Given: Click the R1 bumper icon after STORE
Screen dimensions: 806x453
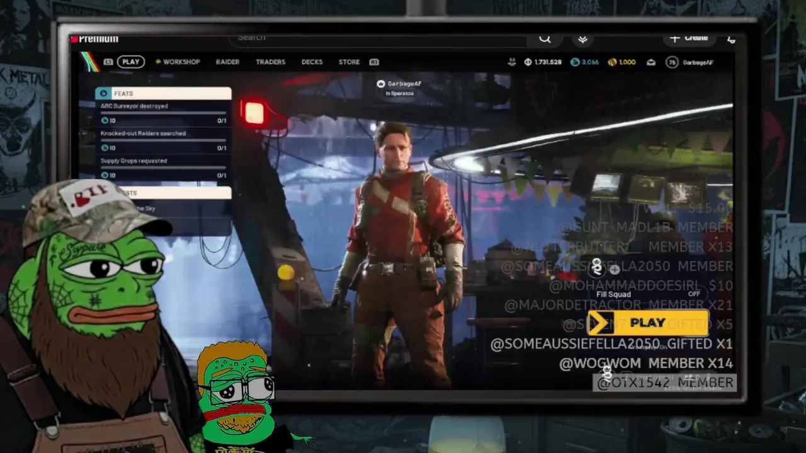Looking at the screenshot, I should coord(374,62).
